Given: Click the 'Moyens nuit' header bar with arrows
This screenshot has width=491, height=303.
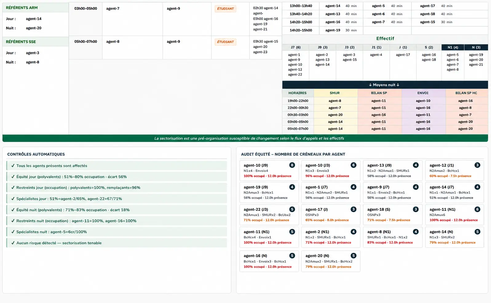Looking at the screenshot, I should click(385, 85).
